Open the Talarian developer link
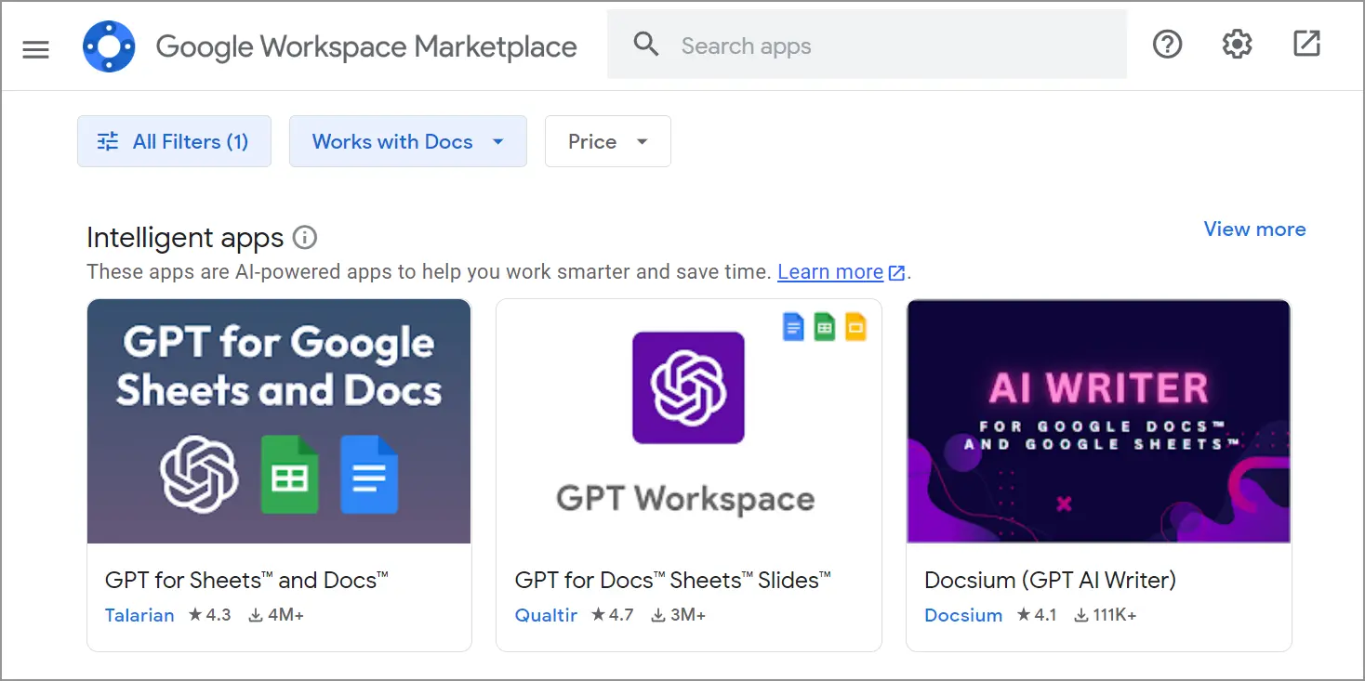Screen dimensions: 1365x681 (139, 615)
